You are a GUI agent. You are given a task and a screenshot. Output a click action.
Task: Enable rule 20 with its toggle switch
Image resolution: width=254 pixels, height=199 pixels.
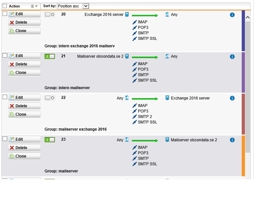tap(50, 15)
